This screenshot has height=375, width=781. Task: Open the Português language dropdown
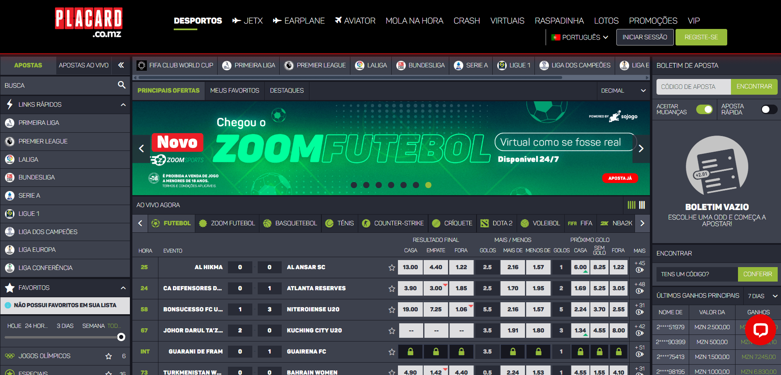pyautogui.click(x=580, y=37)
